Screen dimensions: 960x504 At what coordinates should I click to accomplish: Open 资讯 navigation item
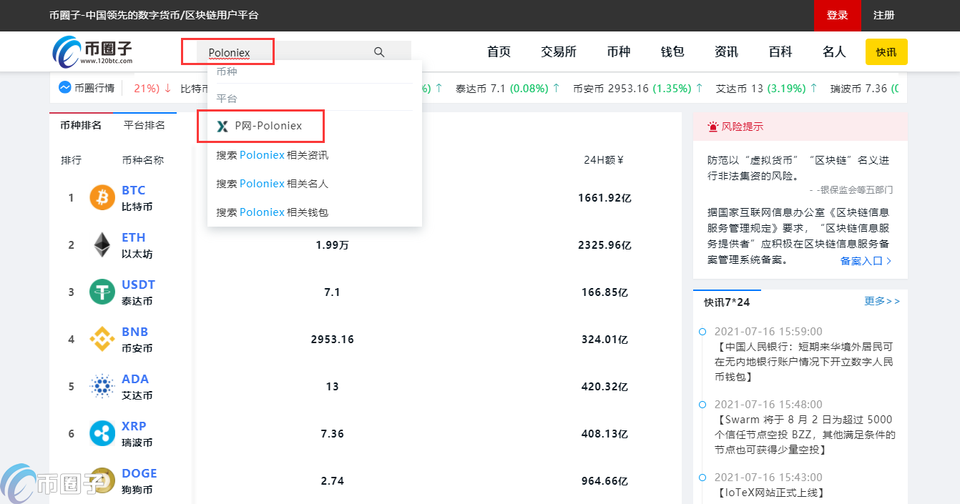tap(726, 51)
